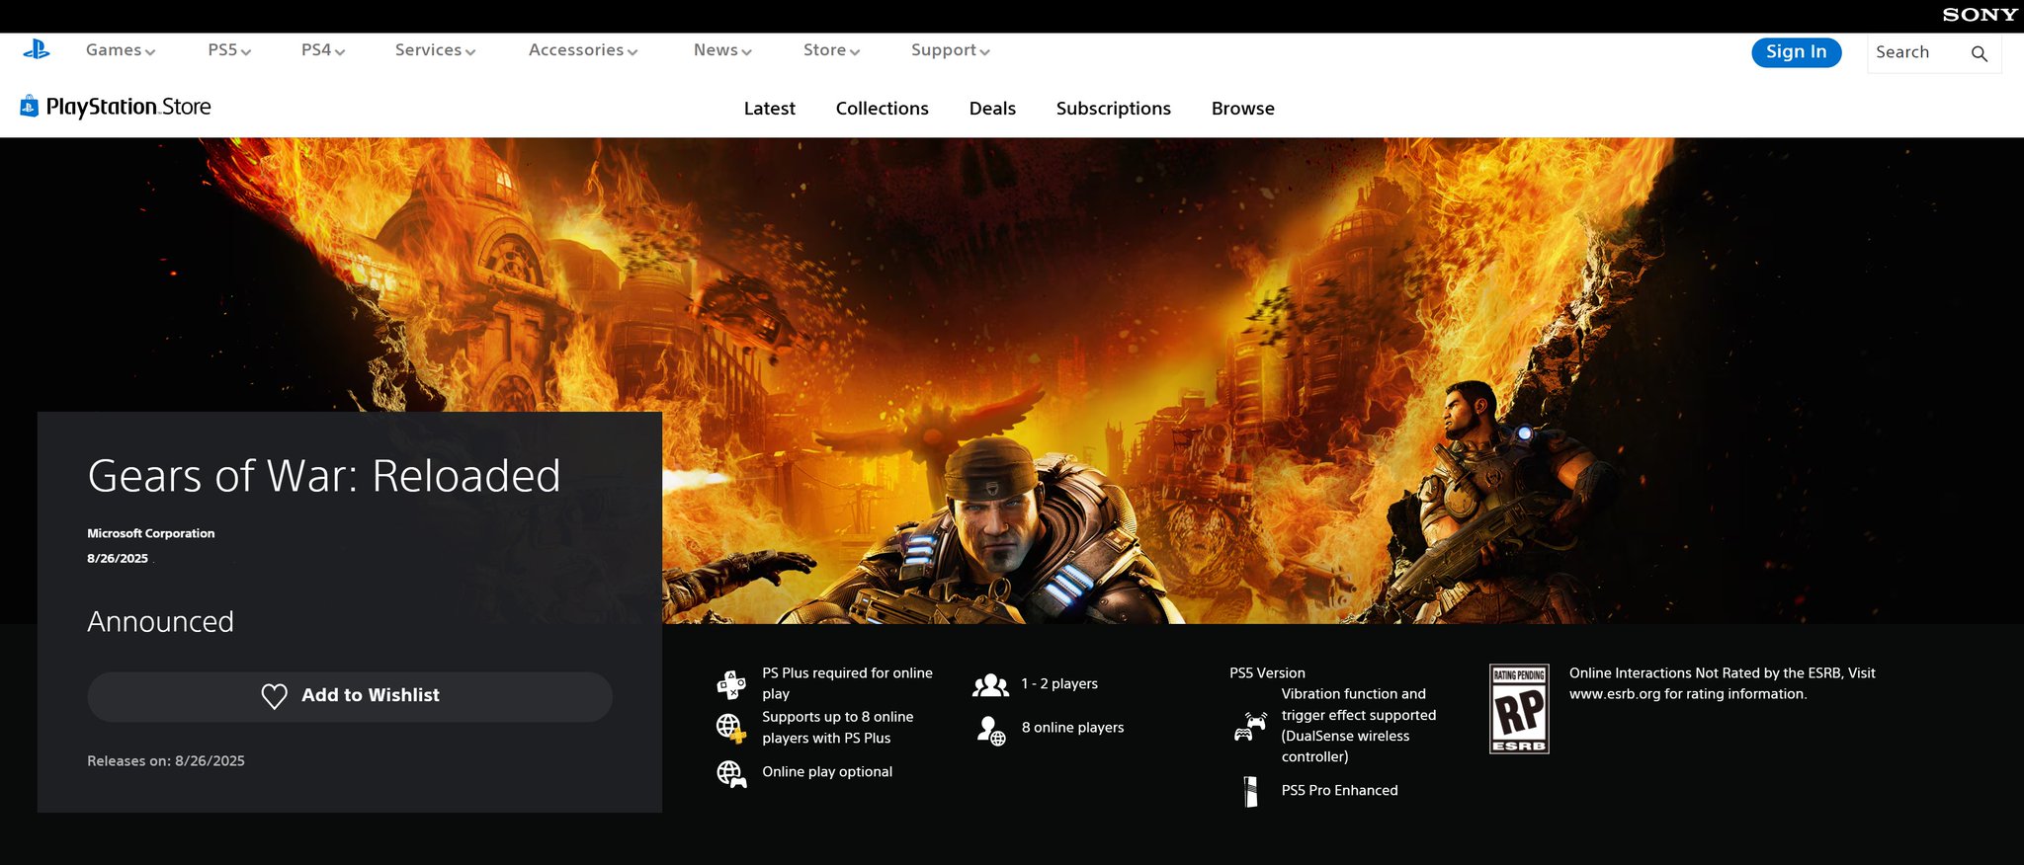The width and height of the screenshot is (2024, 865).
Task: Click the heart icon on the wishlist button
Action: click(274, 696)
